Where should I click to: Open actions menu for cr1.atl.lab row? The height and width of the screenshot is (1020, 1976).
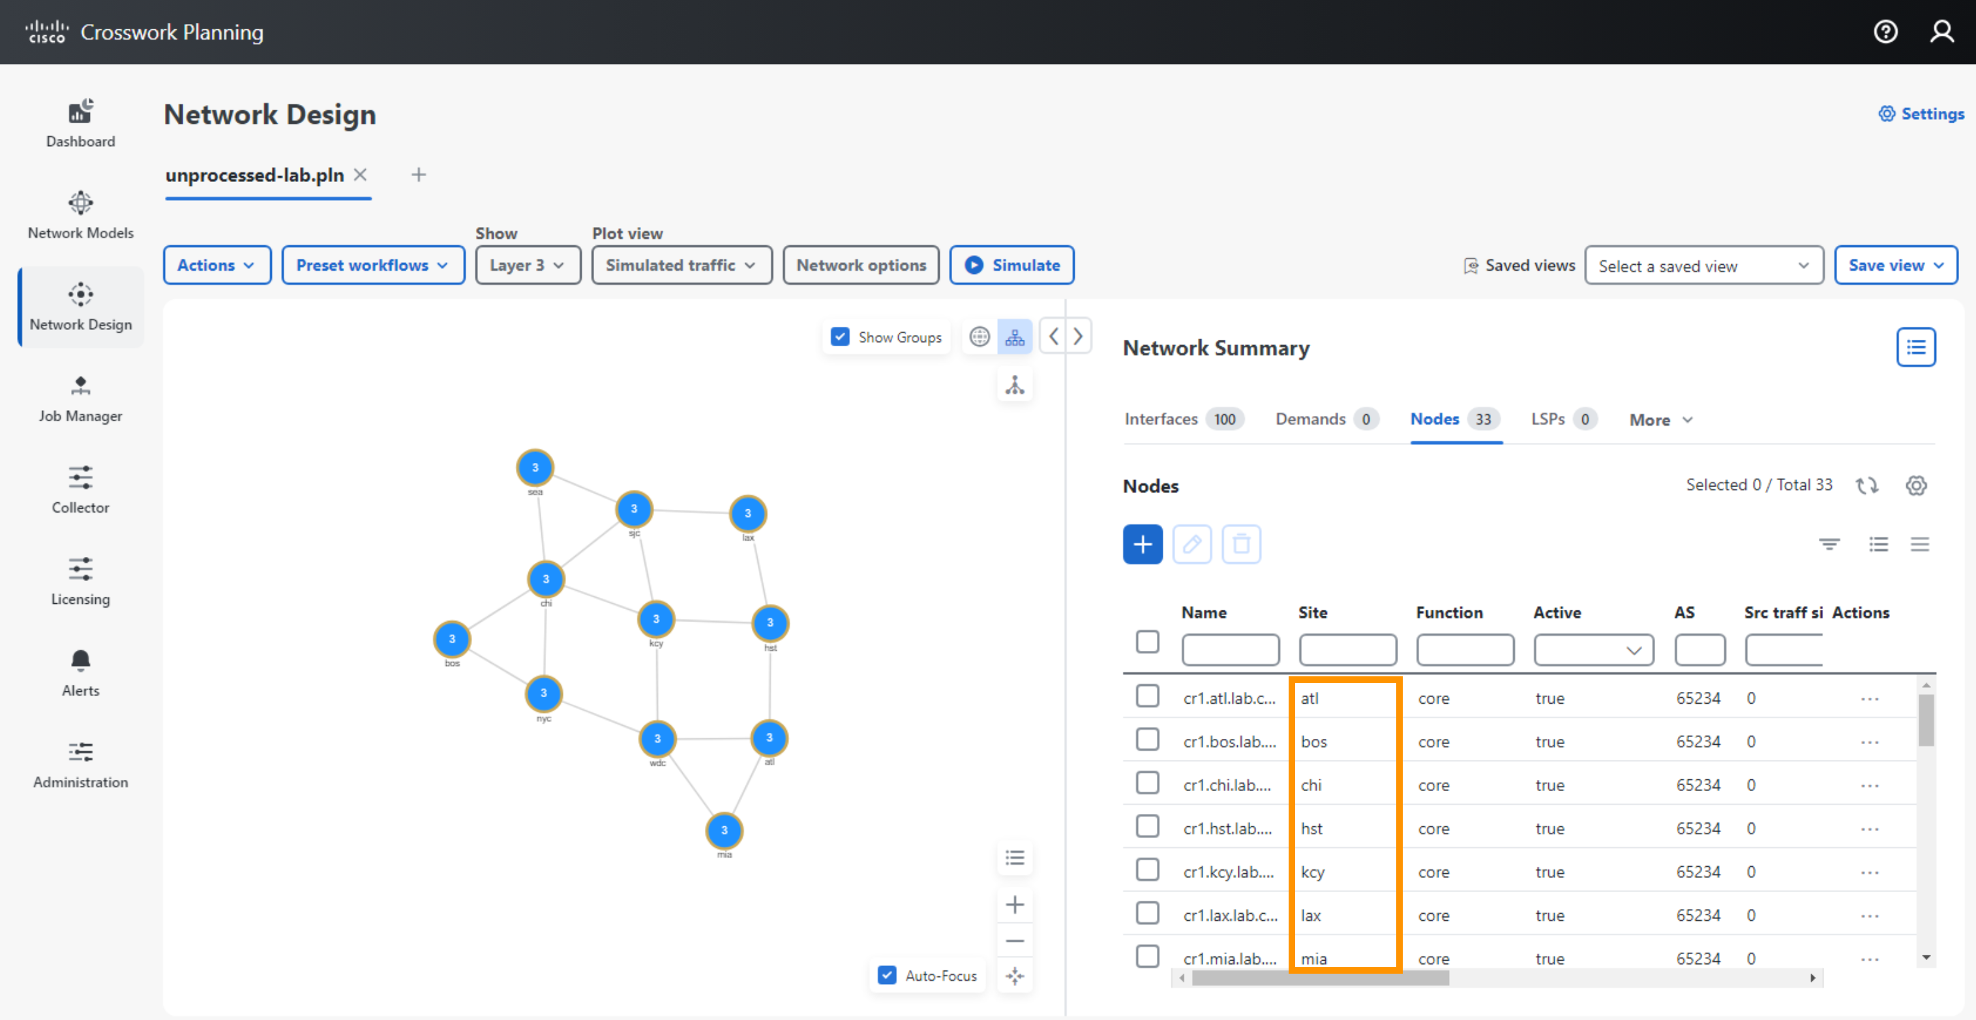(x=1870, y=699)
